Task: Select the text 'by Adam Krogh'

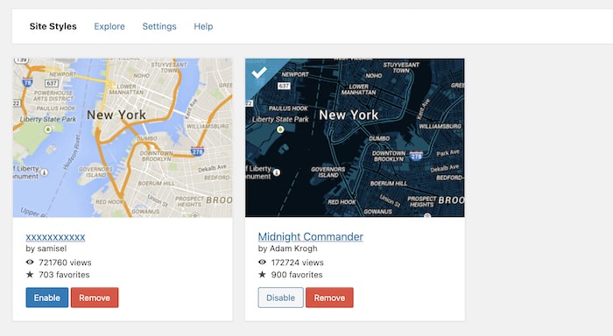Action: click(288, 248)
